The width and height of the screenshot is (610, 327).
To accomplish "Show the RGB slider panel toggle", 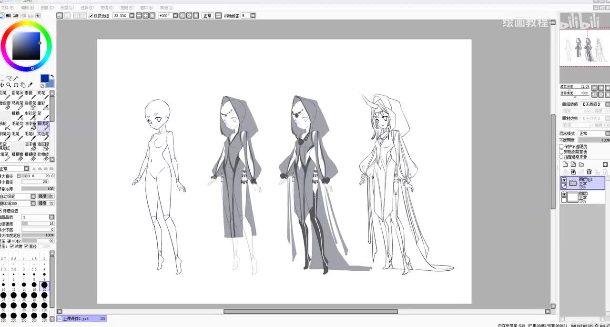I will click(9, 16).
